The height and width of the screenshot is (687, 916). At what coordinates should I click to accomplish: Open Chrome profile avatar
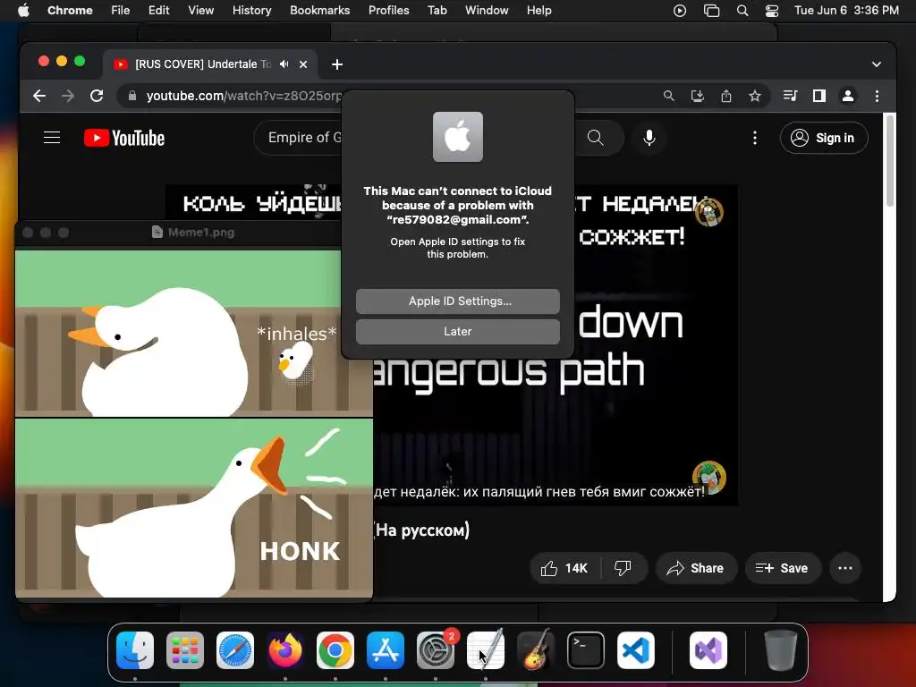848,96
